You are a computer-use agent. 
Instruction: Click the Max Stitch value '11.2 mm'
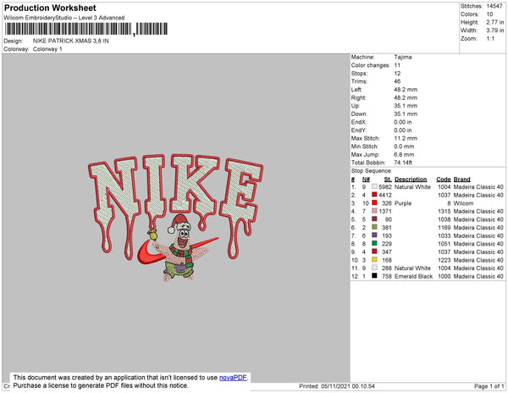point(404,138)
